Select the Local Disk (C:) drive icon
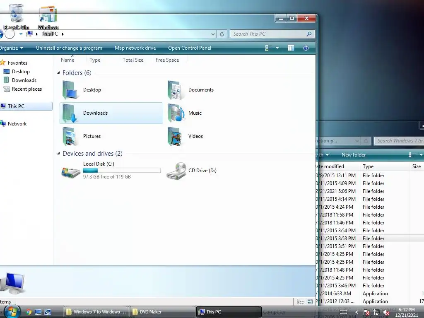Screen dimensions: 424x318 tap(70, 172)
